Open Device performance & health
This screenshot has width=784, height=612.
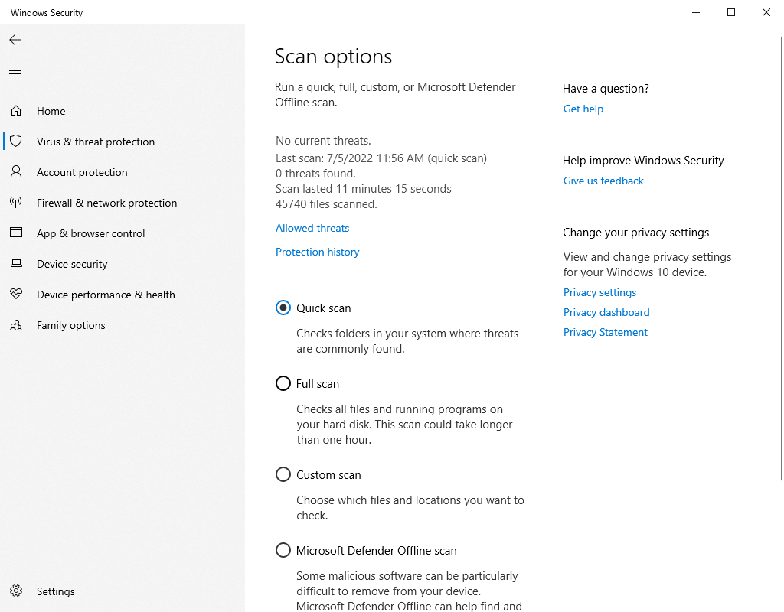tap(15, 294)
